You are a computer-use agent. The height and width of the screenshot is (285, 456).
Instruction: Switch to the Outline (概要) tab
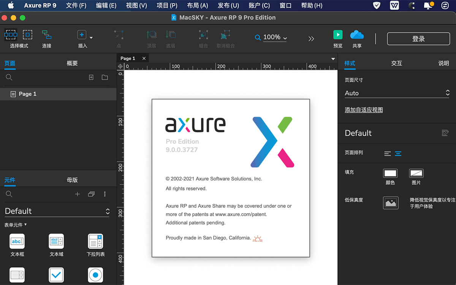coord(72,63)
